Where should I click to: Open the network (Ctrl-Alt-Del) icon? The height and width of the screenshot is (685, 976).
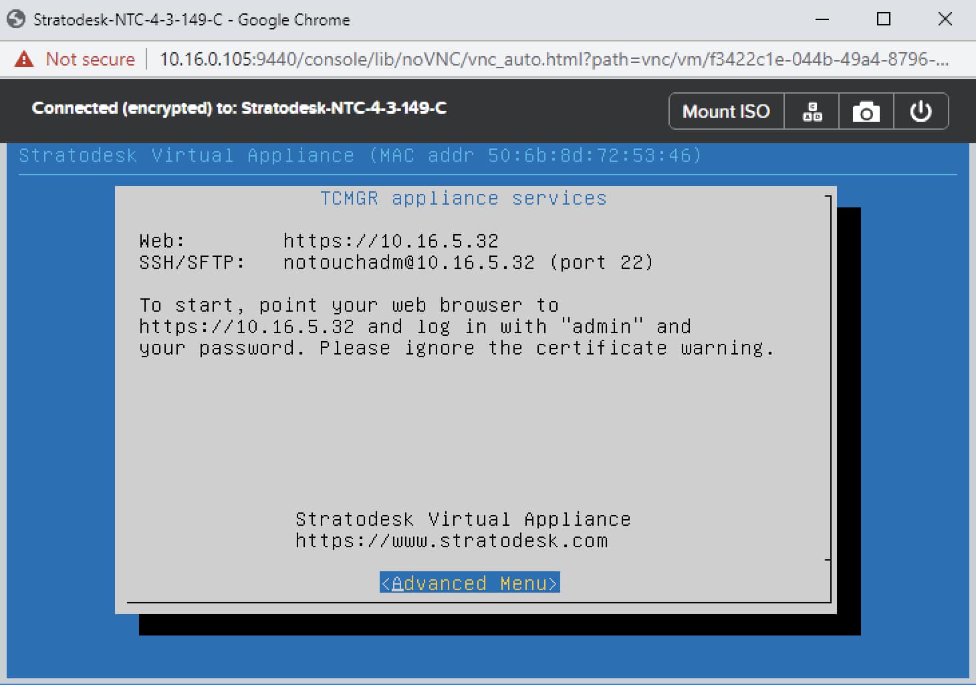pos(812,111)
